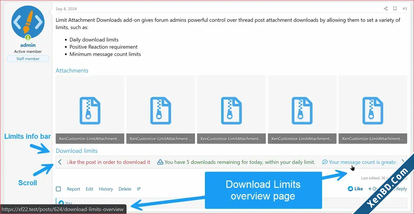
Task: Open the fifth XenCustomize-LimitAttachment zip attachment
Action: 373,109
